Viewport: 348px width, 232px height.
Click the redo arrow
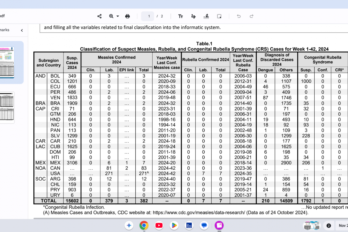coord(252,16)
